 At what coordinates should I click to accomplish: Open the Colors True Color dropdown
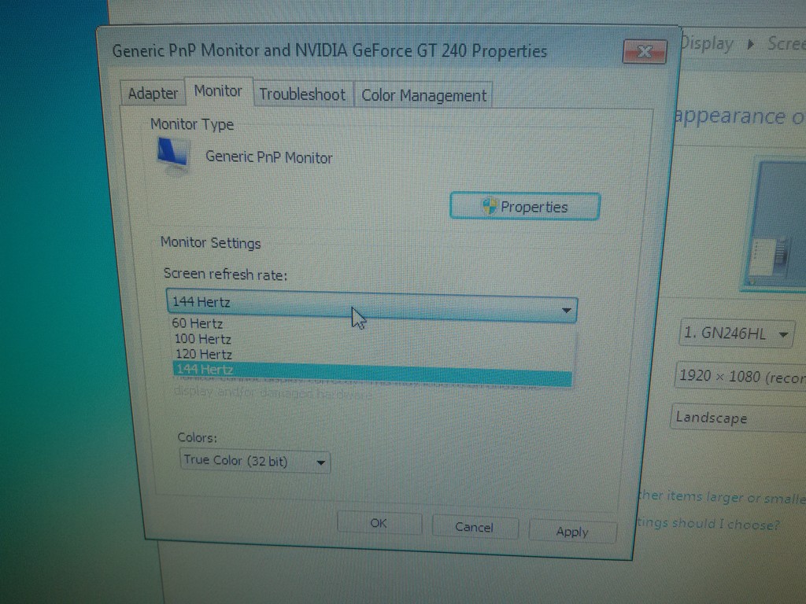(255, 461)
